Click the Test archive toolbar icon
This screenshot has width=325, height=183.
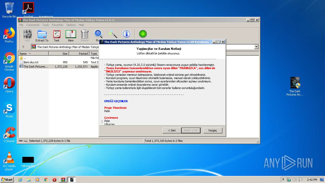(57, 36)
